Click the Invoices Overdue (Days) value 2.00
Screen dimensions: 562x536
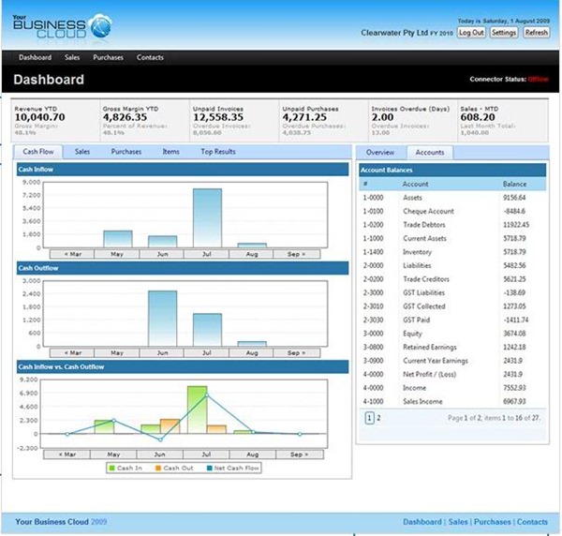382,117
